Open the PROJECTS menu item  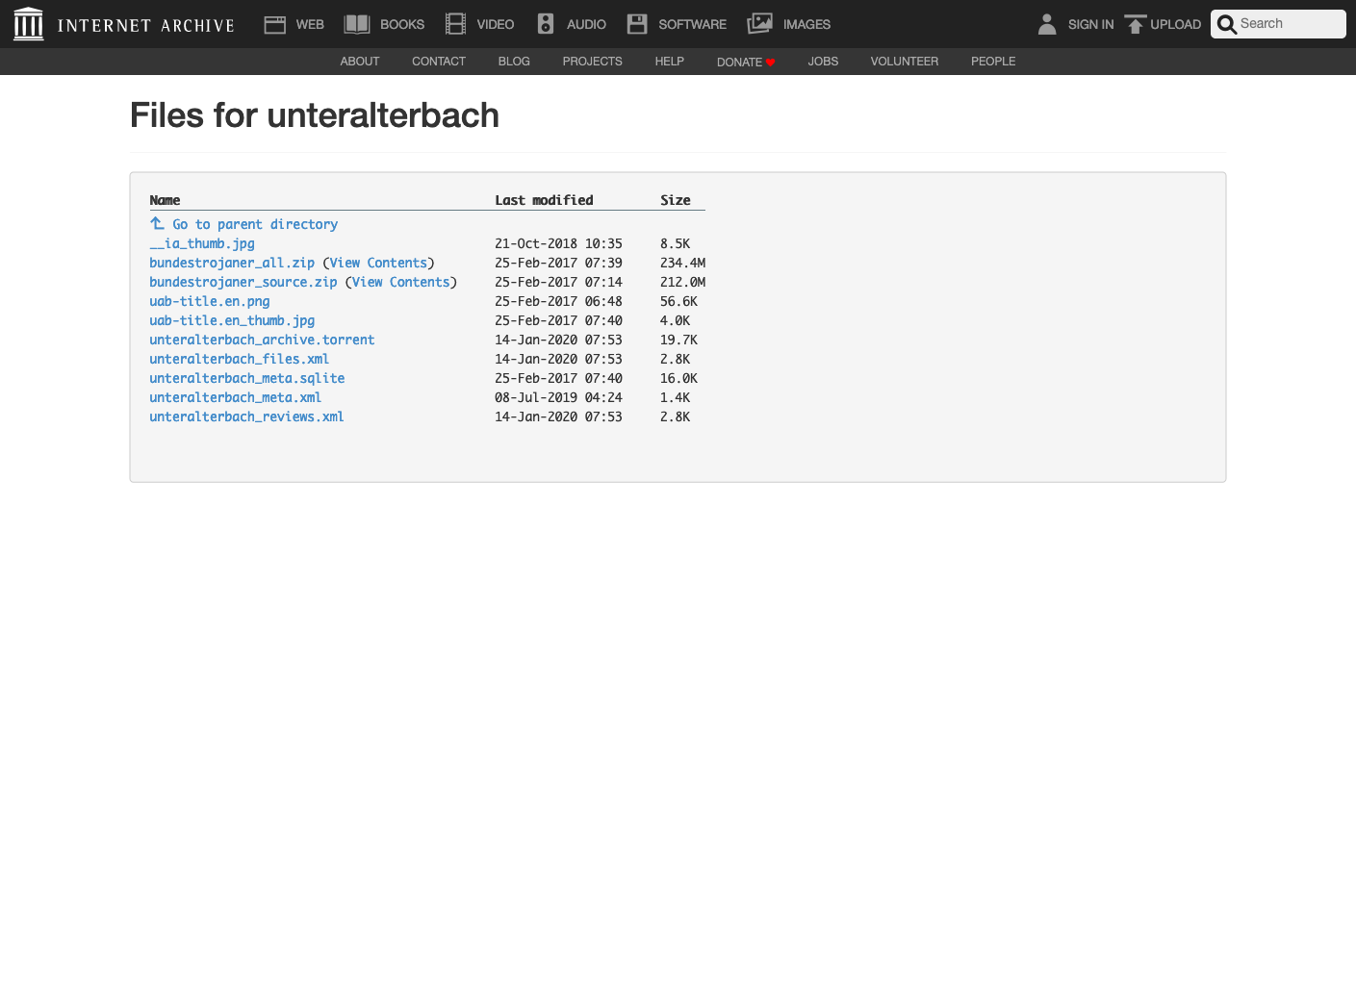(593, 62)
